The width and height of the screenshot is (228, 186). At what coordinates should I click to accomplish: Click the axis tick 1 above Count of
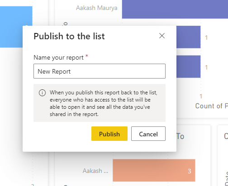click(x=201, y=96)
